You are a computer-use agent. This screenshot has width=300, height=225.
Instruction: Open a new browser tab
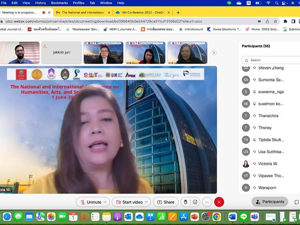pos(178,13)
